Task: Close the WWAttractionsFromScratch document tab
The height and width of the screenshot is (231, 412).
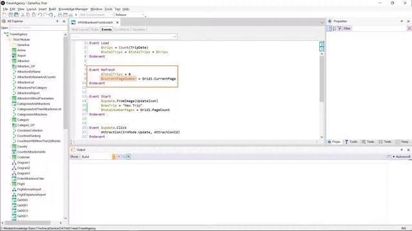Action: tap(117, 22)
